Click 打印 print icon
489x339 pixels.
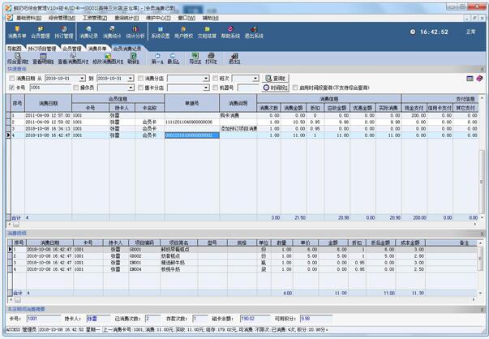pyautogui.click(x=211, y=58)
